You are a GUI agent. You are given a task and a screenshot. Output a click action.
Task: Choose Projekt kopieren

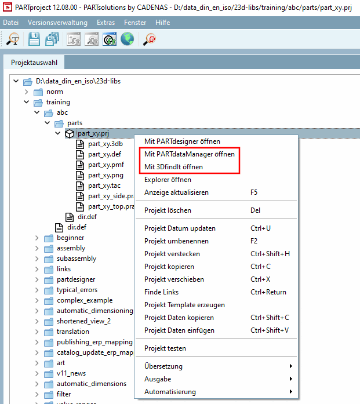[216, 267]
